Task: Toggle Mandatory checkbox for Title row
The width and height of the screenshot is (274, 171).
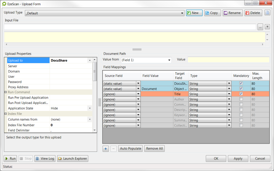Action: point(241,94)
